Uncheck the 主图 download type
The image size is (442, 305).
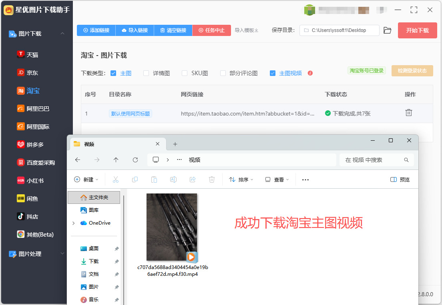tap(113, 73)
